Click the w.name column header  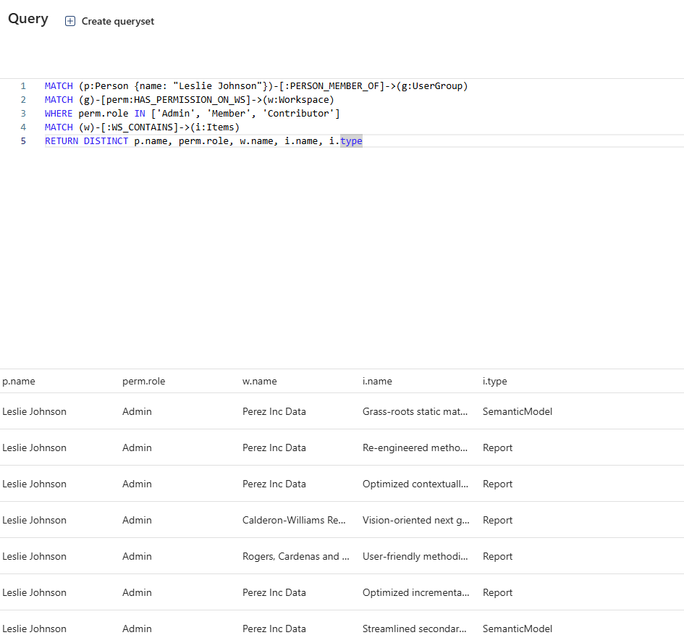tap(259, 381)
